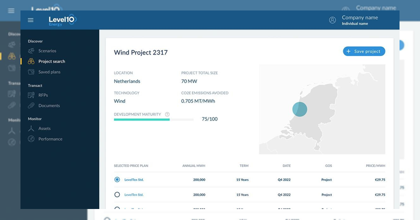Click the project marker on Netherlands map
This screenshot has width=420, height=220.
pos(299,109)
